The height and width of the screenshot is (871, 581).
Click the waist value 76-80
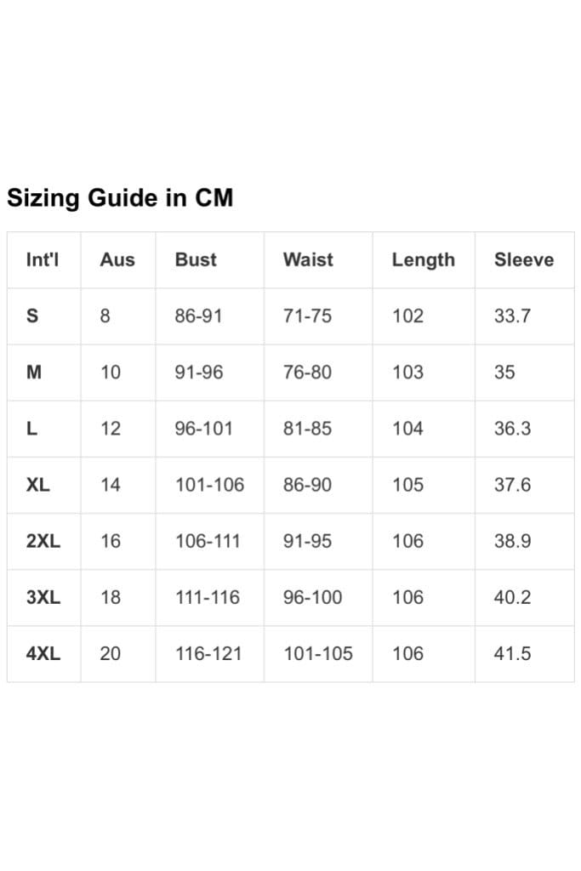coord(307,373)
